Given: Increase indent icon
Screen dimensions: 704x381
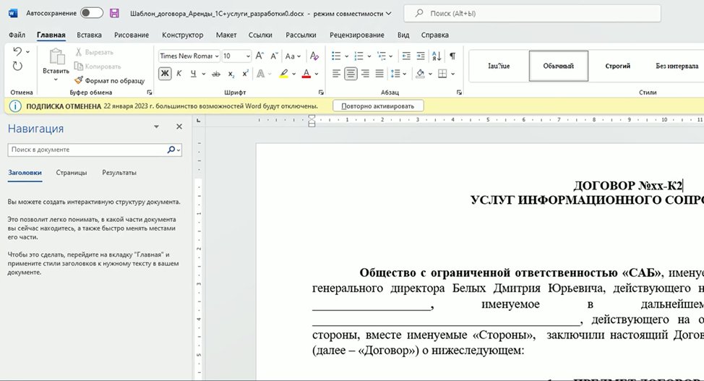Looking at the screenshot, I should click(421, 56).
